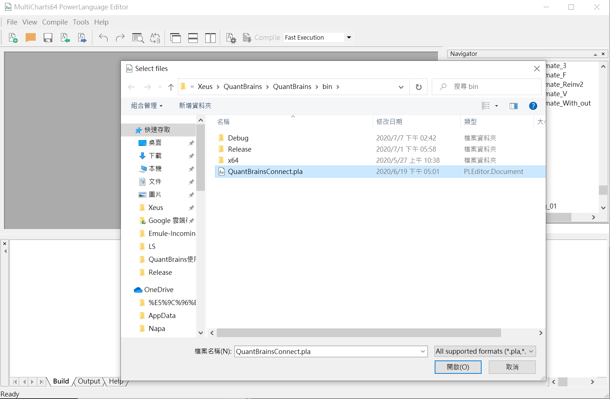Click the Undo arrow icon
The height and width of the screenshot is (399, 610).
[104, 38]
